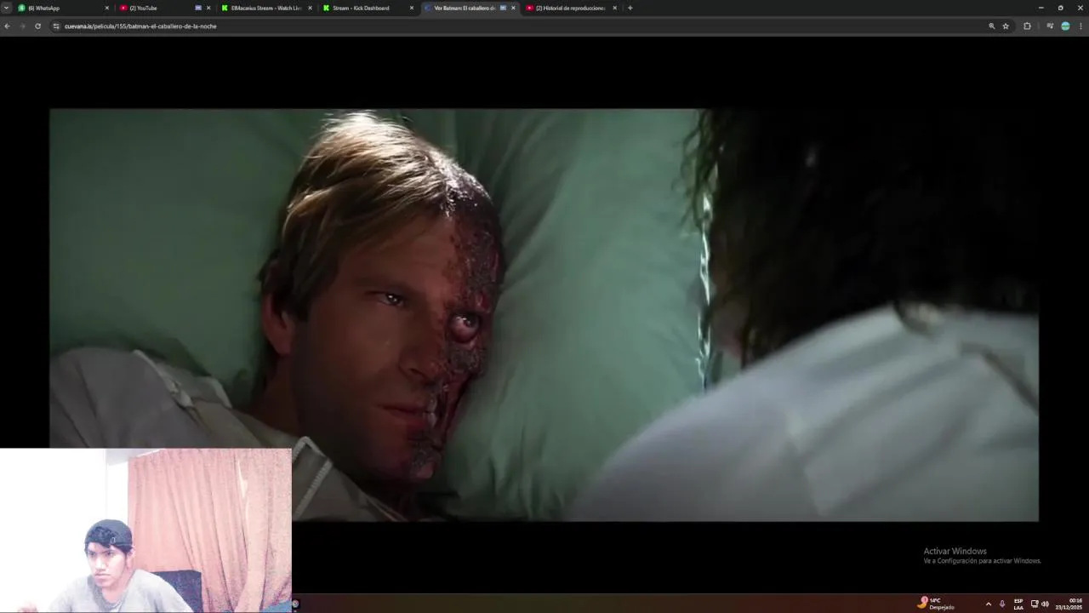
Task: Restore down the Chrome window
Action: [x=1060, y=8]
